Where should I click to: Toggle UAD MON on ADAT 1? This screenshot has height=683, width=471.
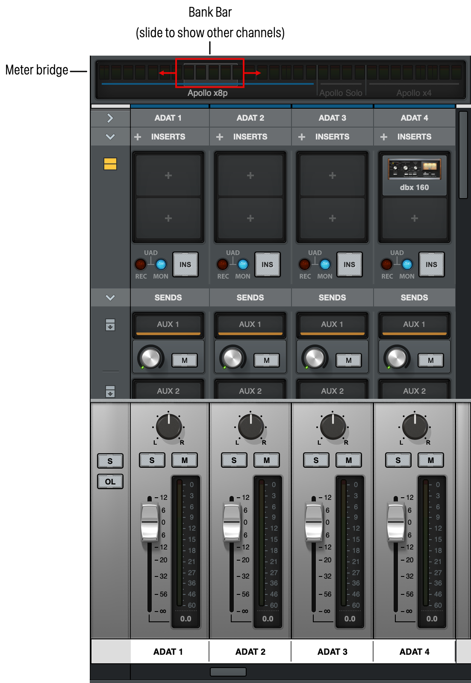(x=161, y=264)
